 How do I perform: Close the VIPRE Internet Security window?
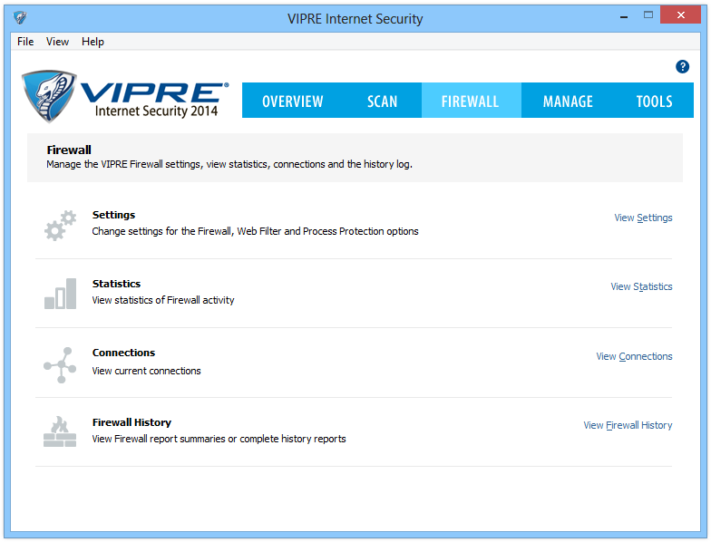[680, 15]
